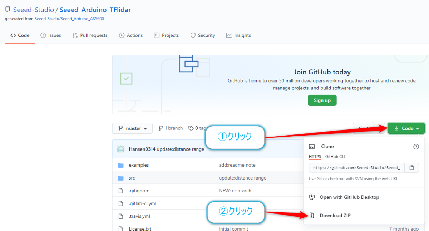
Task: Open the .gitlab-ci.yml file
Action: point(142,203)
